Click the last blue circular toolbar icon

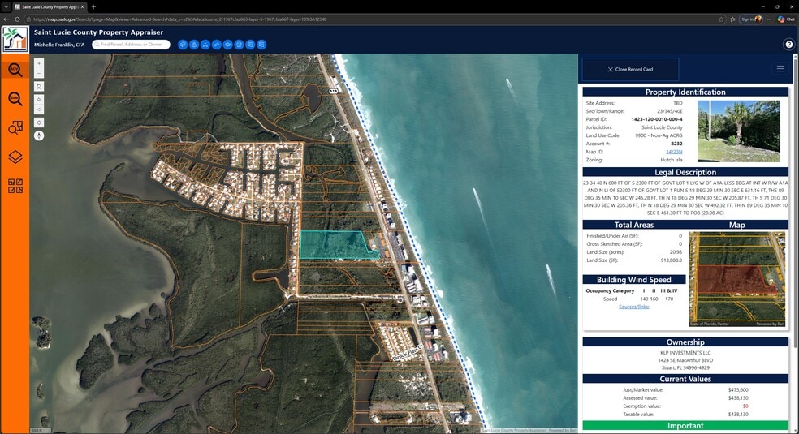[261, 45]
